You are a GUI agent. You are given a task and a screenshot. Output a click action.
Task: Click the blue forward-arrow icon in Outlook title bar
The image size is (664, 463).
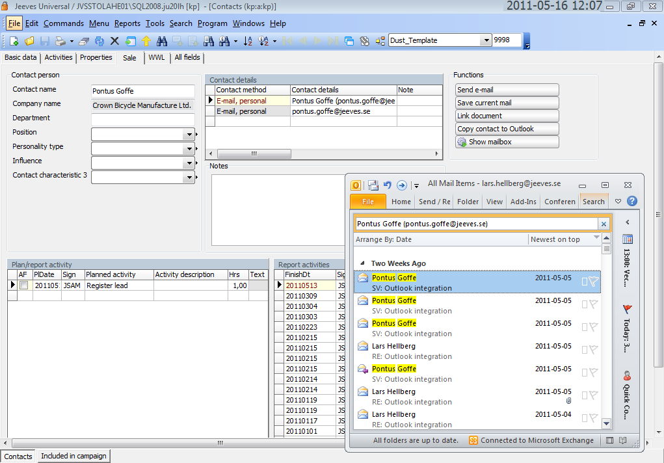click(x=402, y=185)
